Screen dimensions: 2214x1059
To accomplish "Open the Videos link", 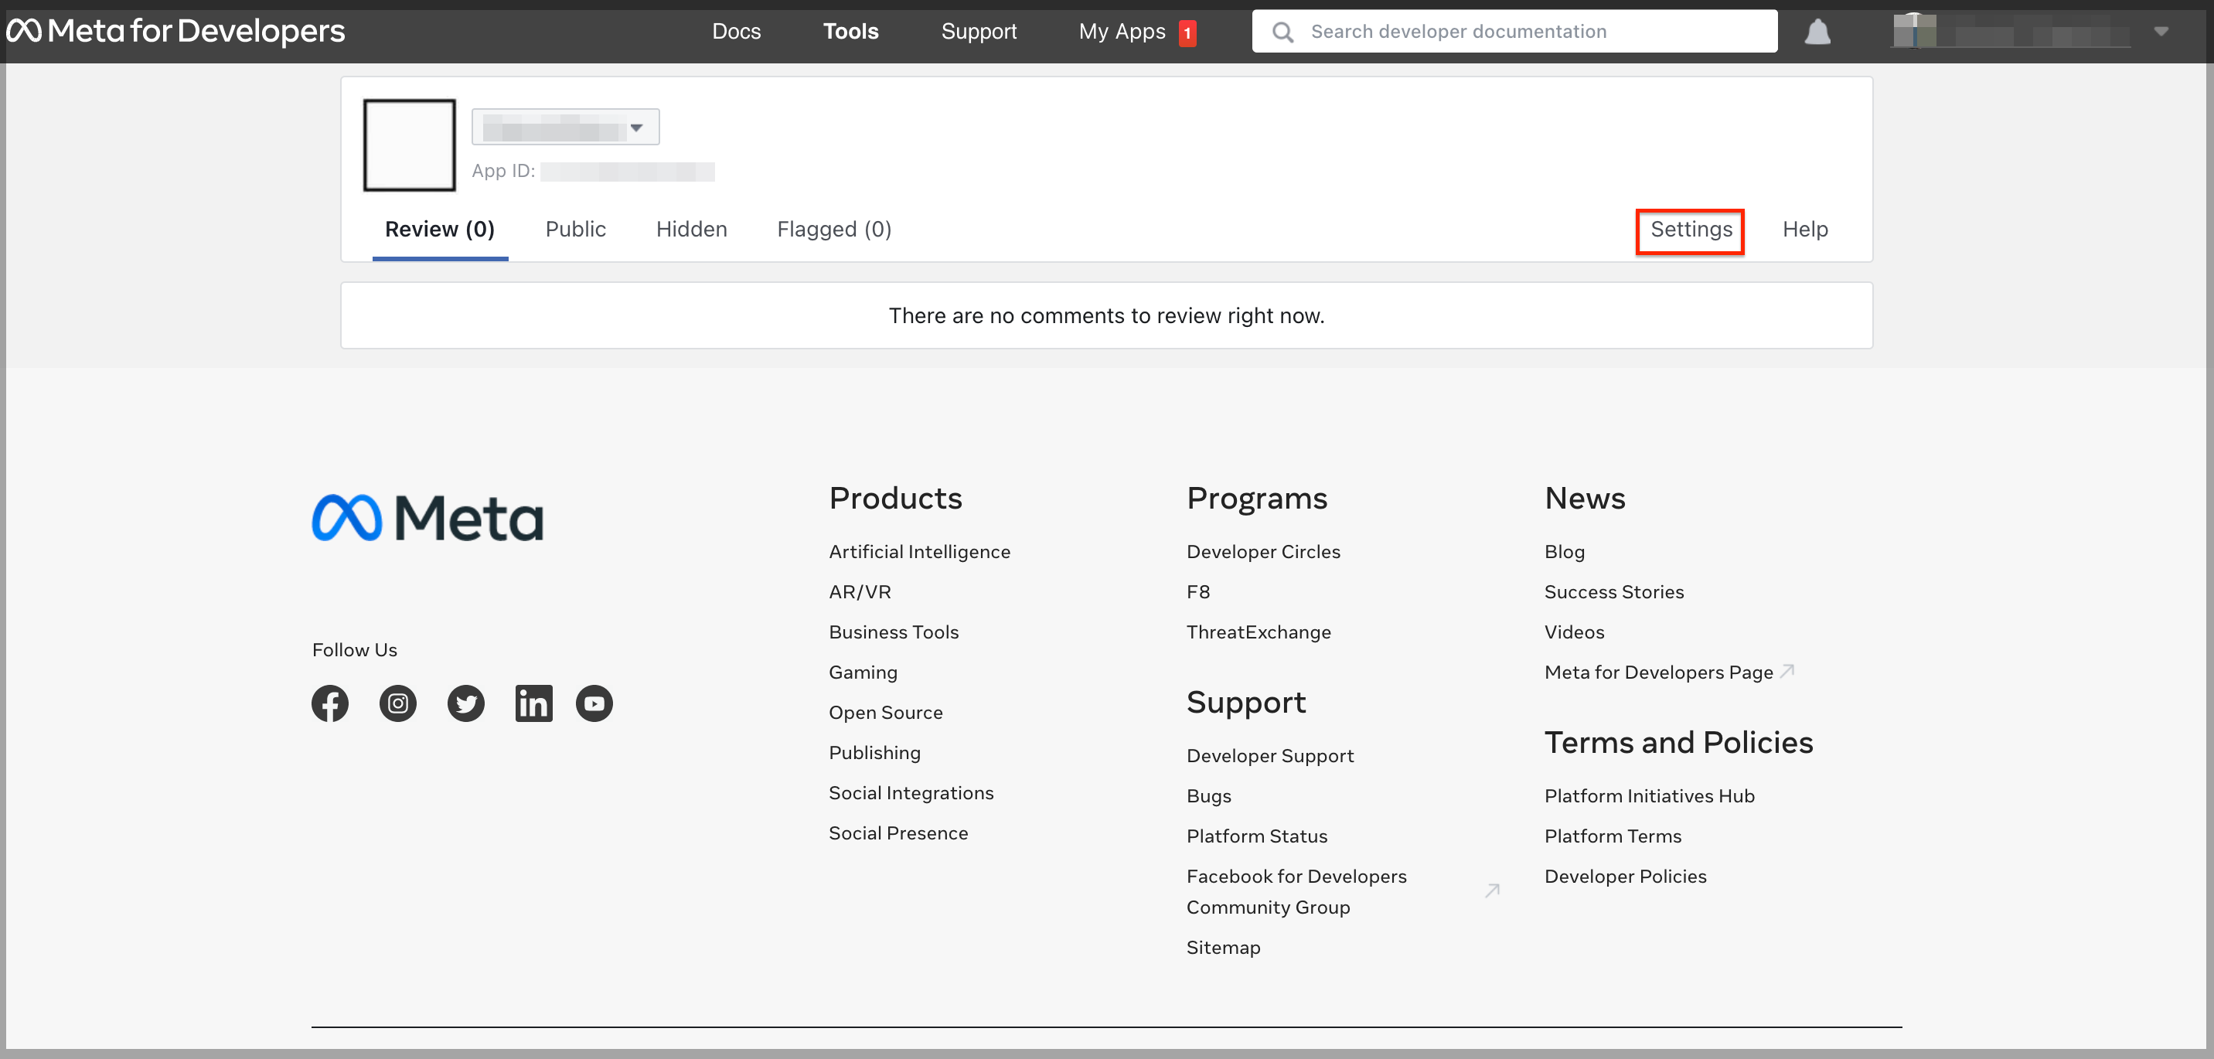I will [x=1574, y=632].
